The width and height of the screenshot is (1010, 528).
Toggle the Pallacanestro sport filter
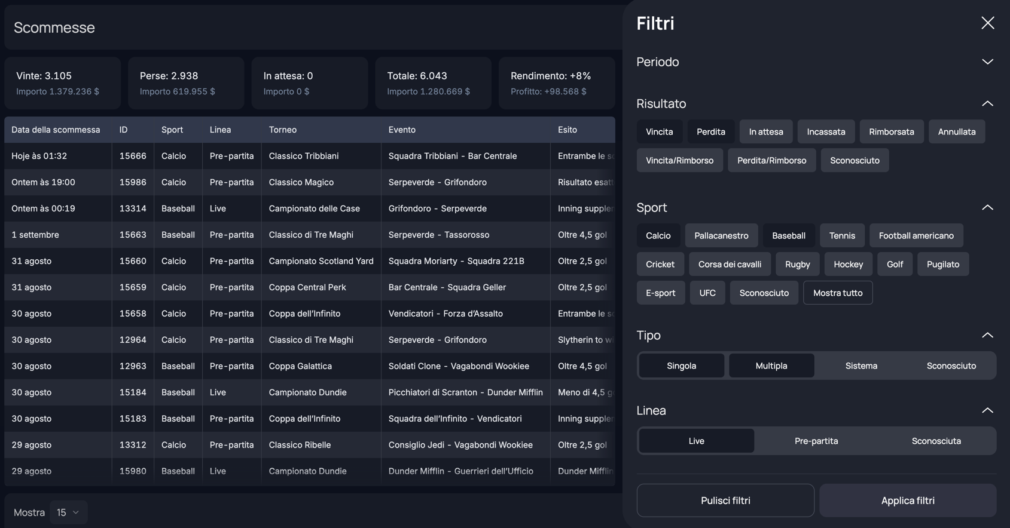pos(721,236)
